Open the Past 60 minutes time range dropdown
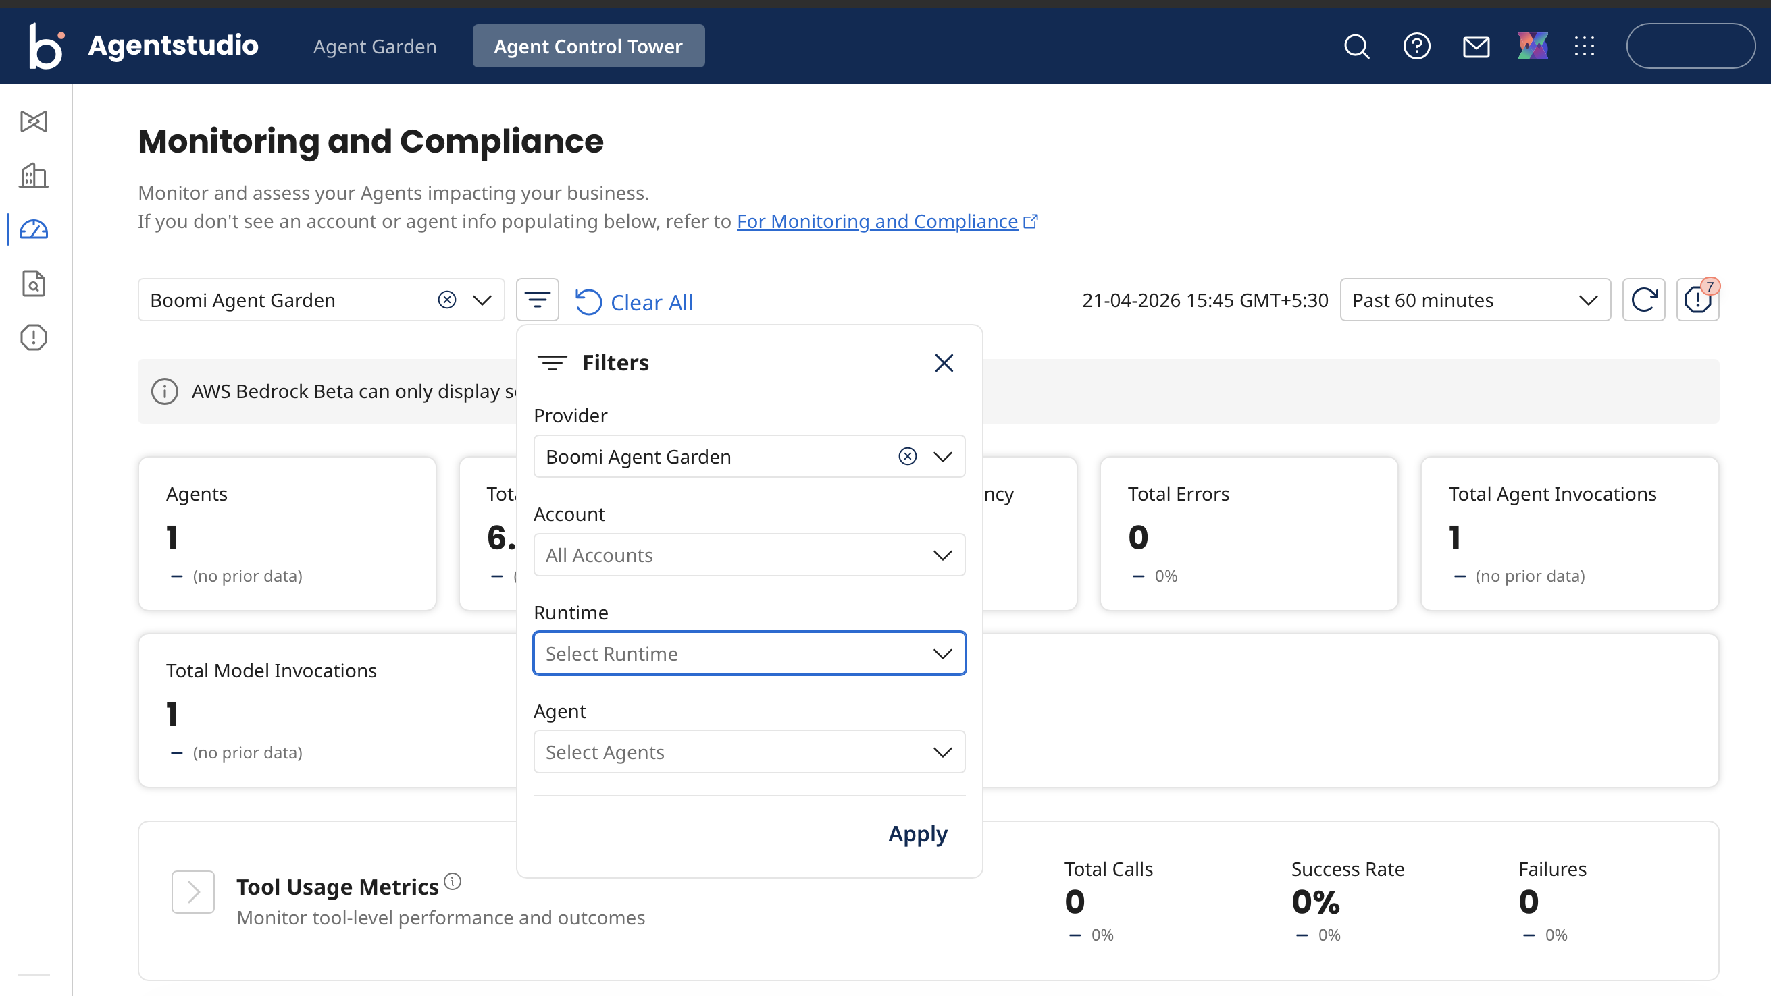This screenshot has width=1771, height=996. (x=1474, y=300)
